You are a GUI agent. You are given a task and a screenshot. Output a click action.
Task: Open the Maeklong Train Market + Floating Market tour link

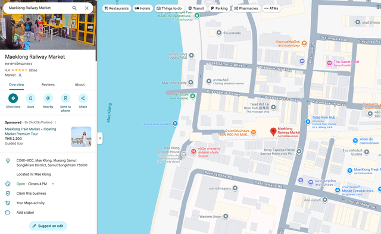30,131
